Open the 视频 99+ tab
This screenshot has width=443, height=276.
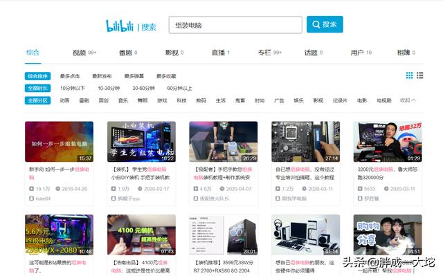84,53
